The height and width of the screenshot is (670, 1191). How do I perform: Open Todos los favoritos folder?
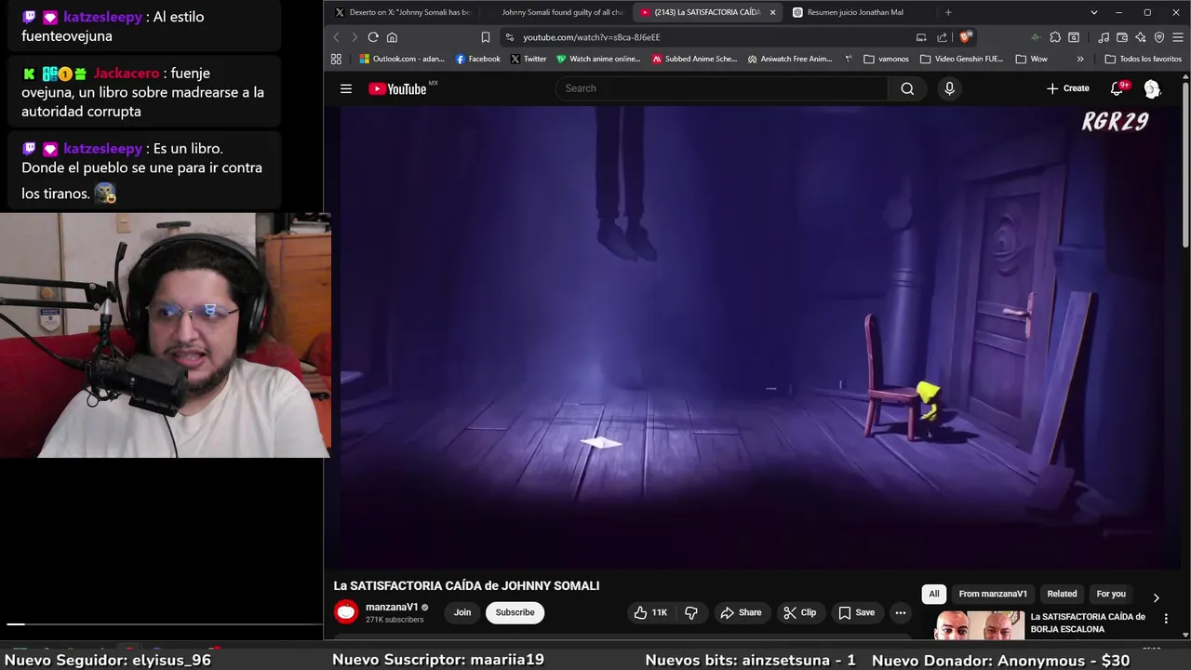point(1143,59)
